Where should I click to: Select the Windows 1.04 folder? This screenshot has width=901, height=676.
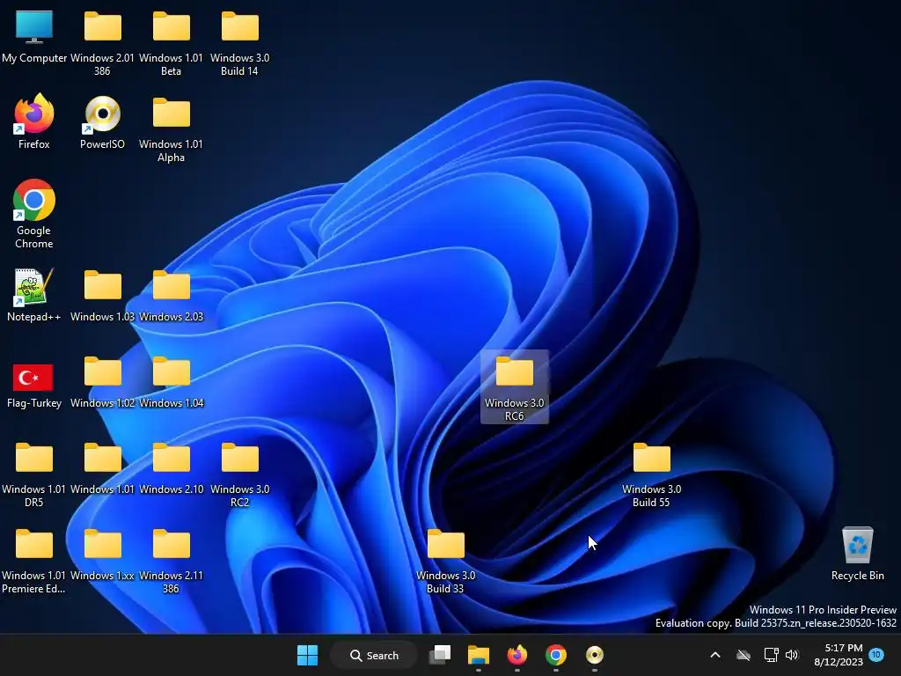click(172, 382)
